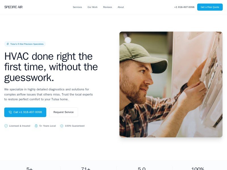227x170 pixels.
Task: Click Call +1 918-497-0098 button
Action: (x=25, y=112)
